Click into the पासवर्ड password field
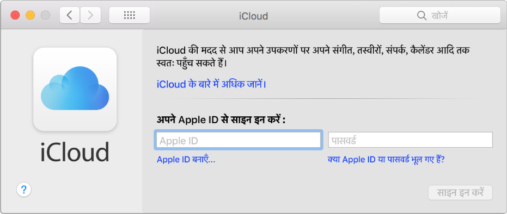Viewport: 507px width, 214px height. [x=410, y=140]
